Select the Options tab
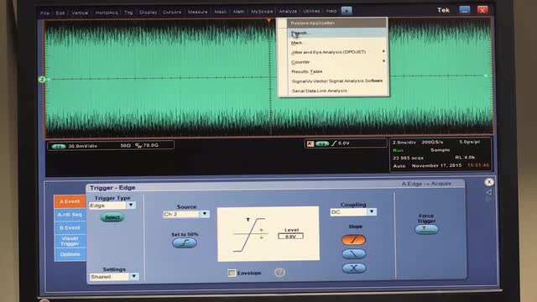The width and height of the screenshot is (537, 302). [x=70, y=254]
